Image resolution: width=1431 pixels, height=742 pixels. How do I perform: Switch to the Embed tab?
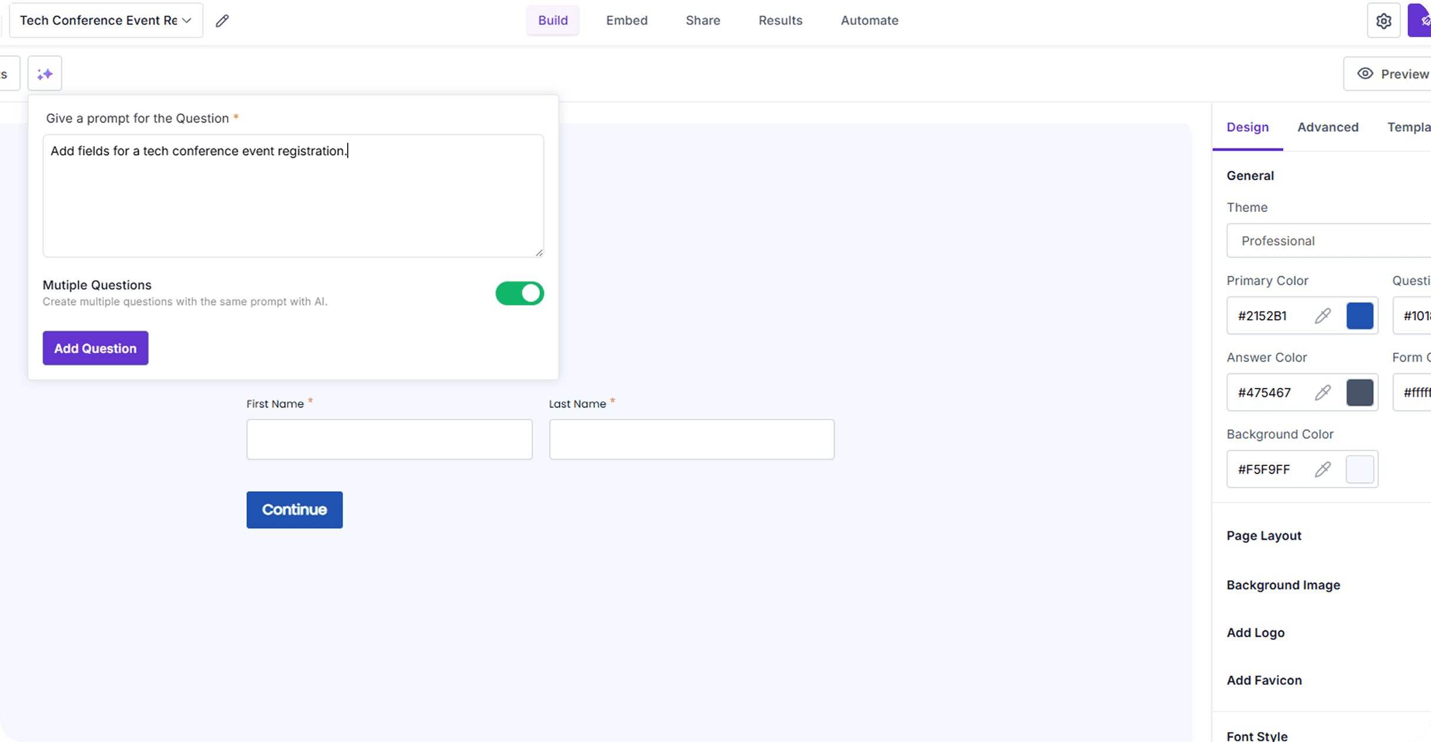[x=627, y=21]
